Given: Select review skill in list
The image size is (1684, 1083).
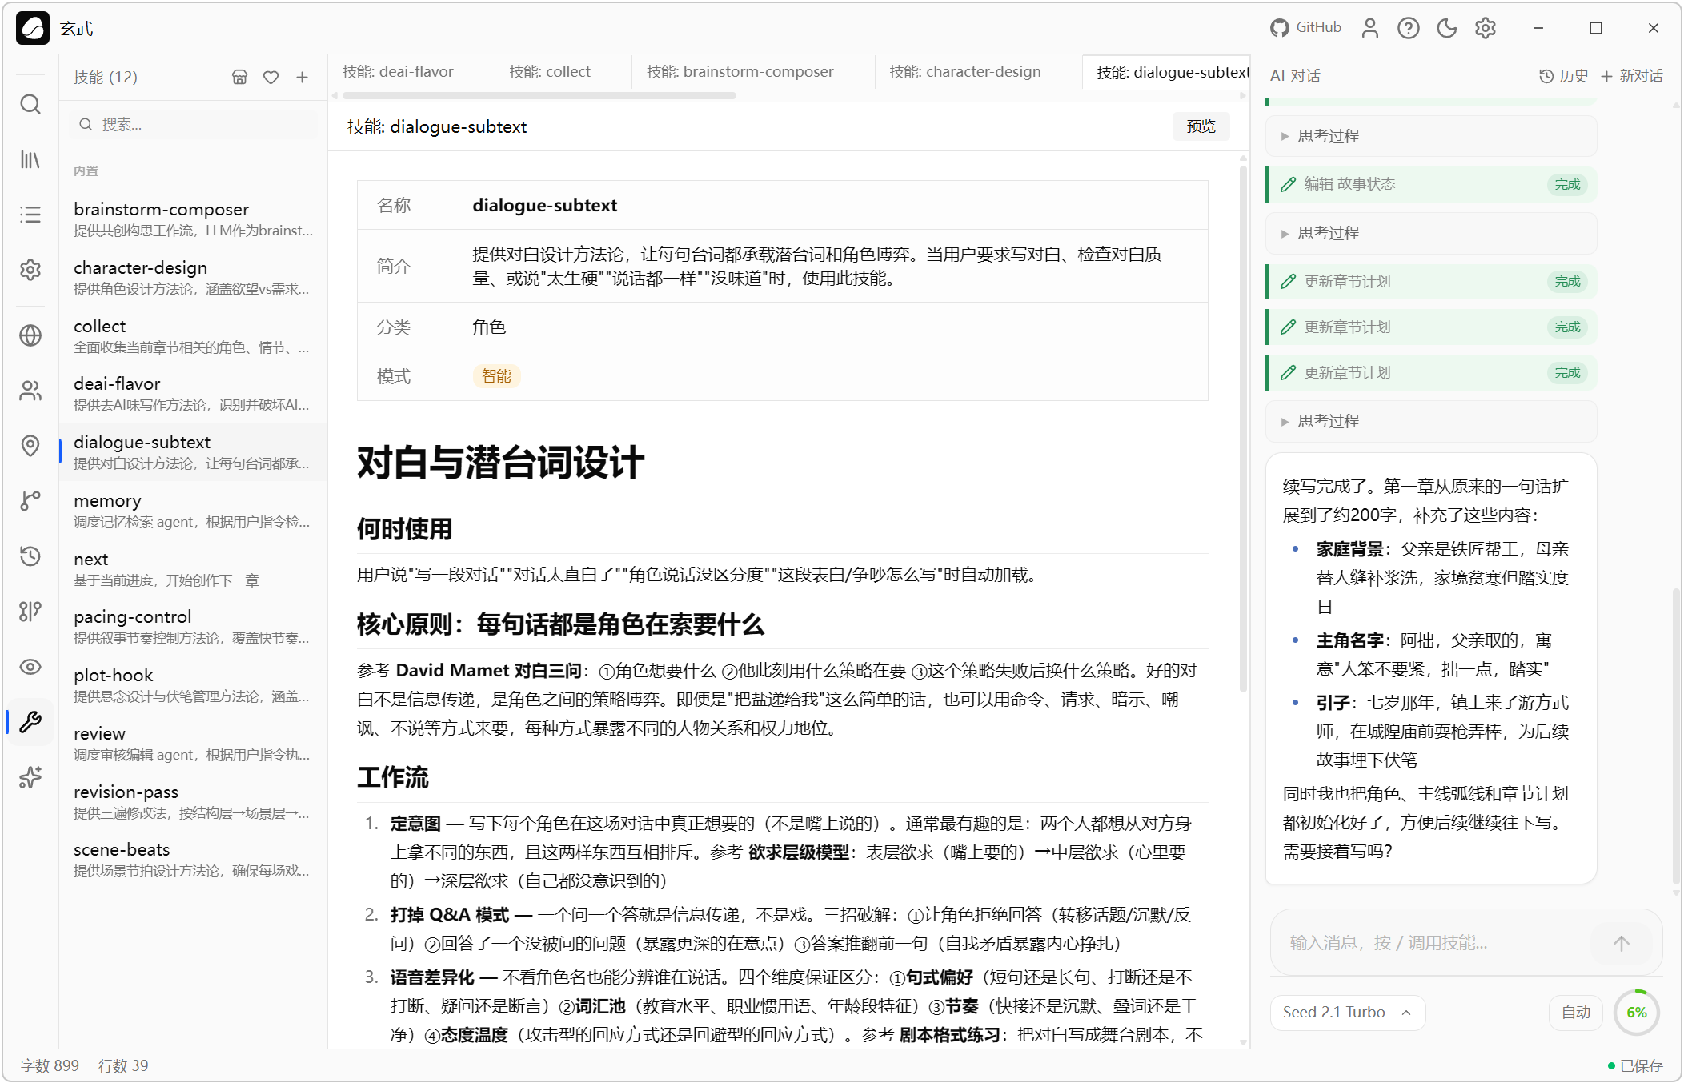Looking at the screenshot, I should 194,744.
